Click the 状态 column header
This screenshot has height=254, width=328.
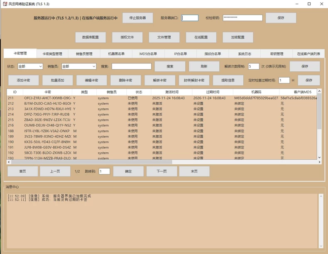139,92
